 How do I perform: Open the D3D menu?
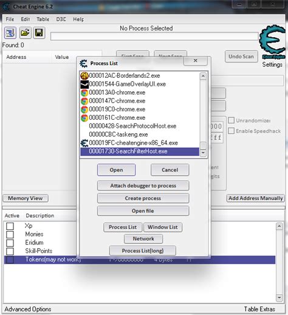pyautogui.click(x=61, y=19)
